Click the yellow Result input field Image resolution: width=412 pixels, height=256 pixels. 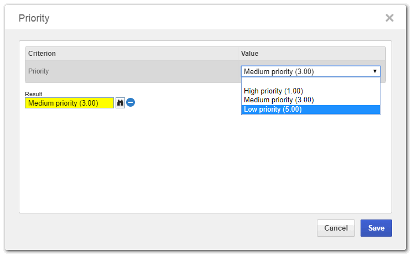[x=69, y=103]
